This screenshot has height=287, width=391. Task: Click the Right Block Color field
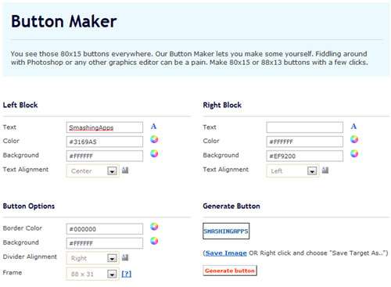point(304,142)
